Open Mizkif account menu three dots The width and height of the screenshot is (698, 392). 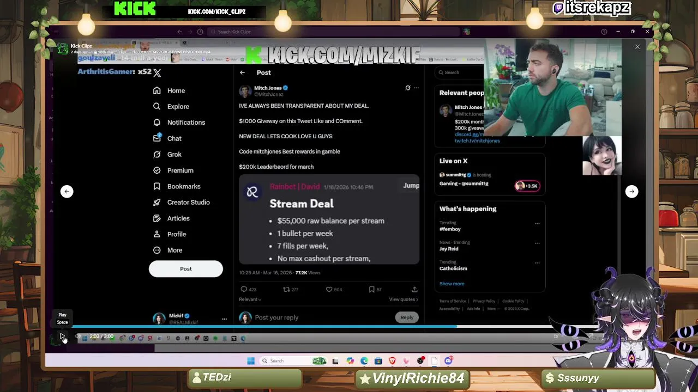click(224, 319)
